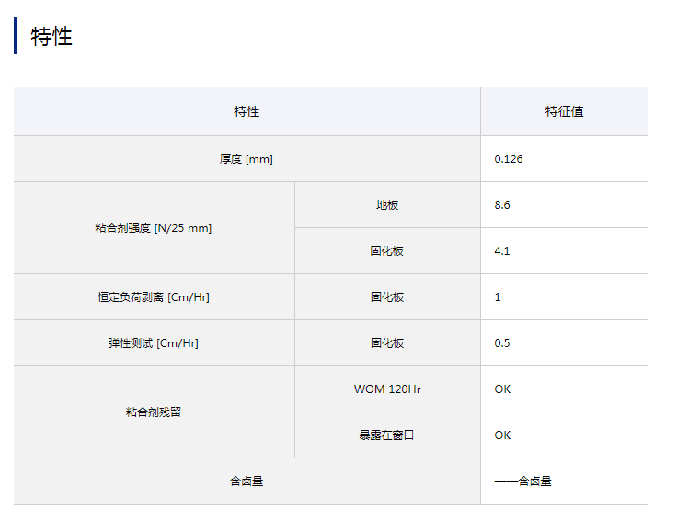Click 固化板 in the 恒定负荷剥离 row
The width and height of the screenshot is (700, 522).
click(x=387, y=297)
